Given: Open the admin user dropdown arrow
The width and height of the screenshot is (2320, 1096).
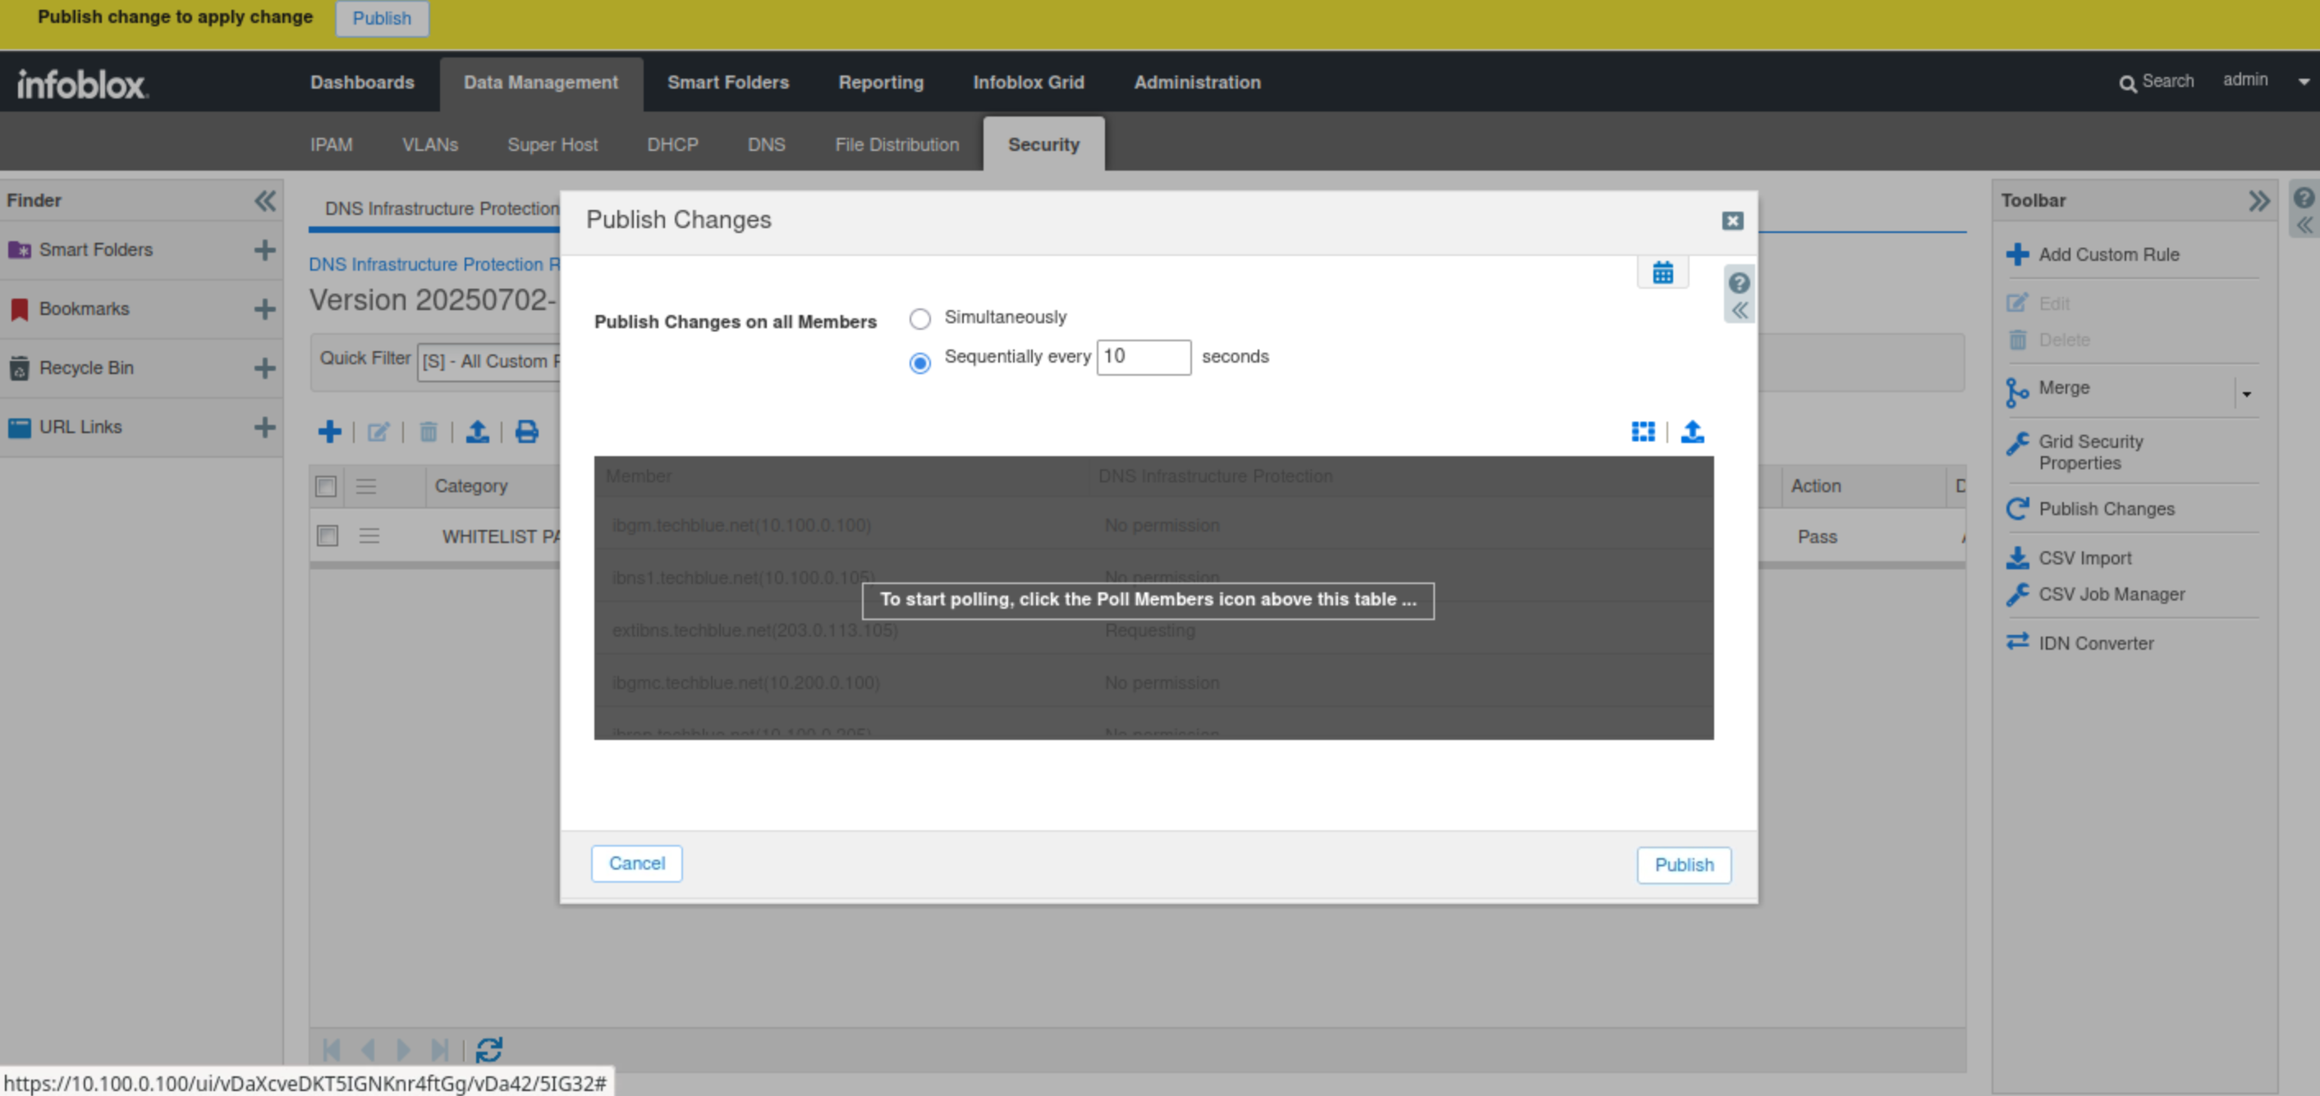Looking at the screenshot, I should click(2303, 82).
